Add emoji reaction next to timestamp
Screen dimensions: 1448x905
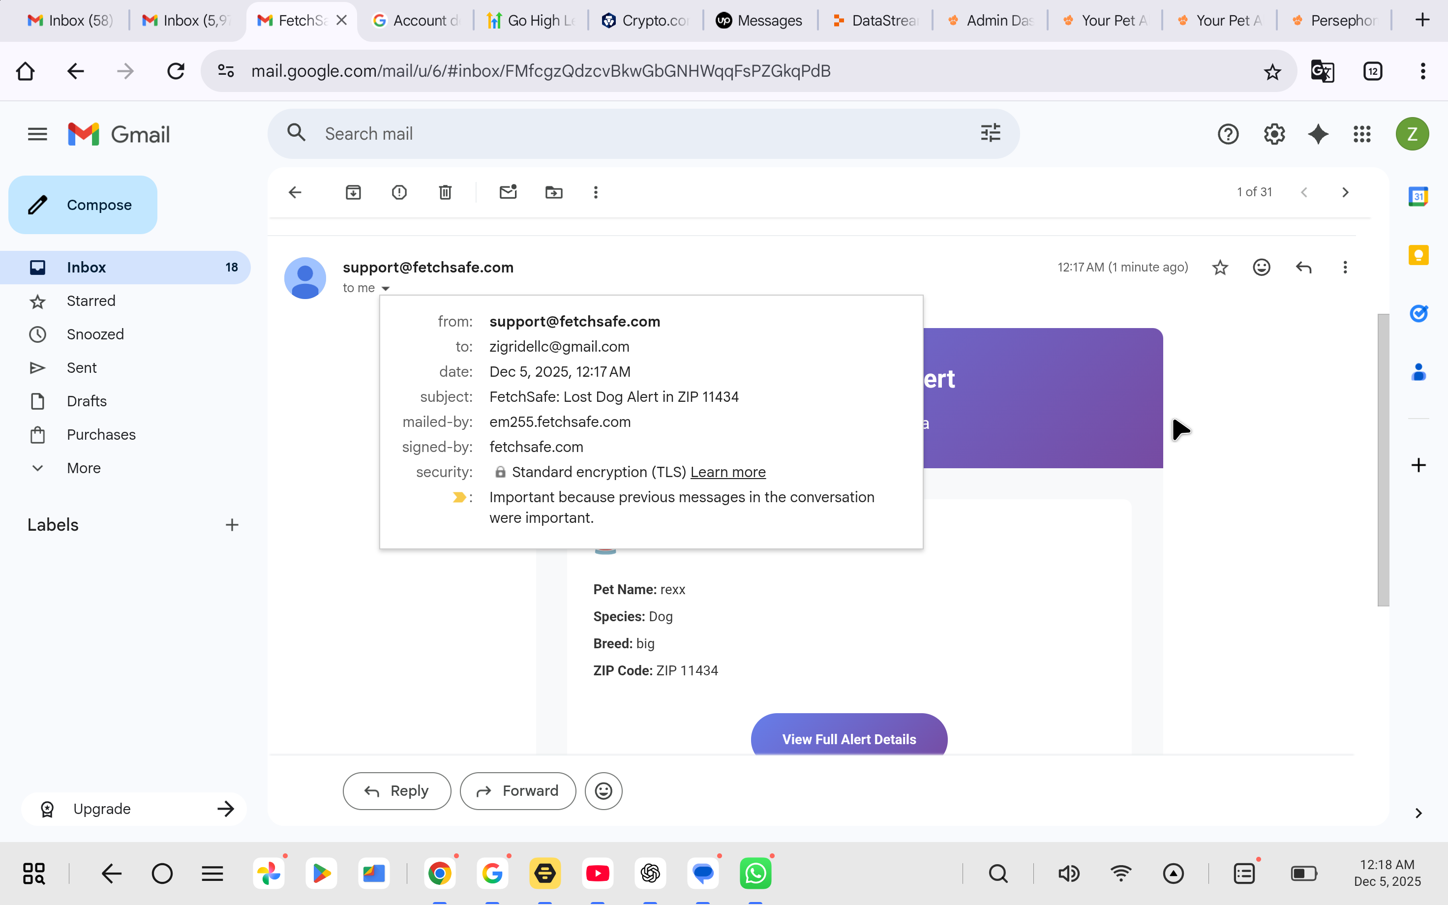point(1261,267)
